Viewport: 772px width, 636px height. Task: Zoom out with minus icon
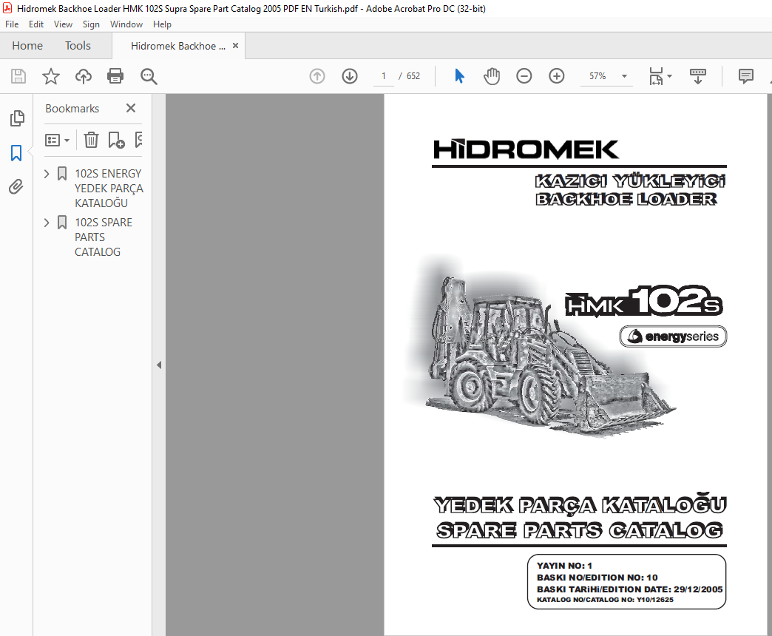click(524, 76)
